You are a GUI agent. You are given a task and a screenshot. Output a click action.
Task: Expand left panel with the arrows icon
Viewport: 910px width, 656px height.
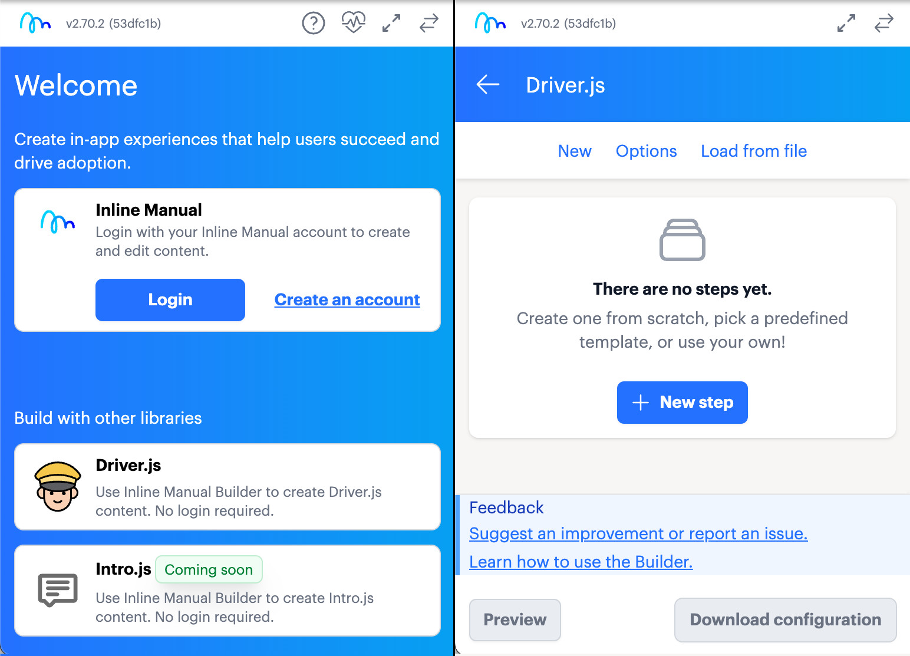391,23
